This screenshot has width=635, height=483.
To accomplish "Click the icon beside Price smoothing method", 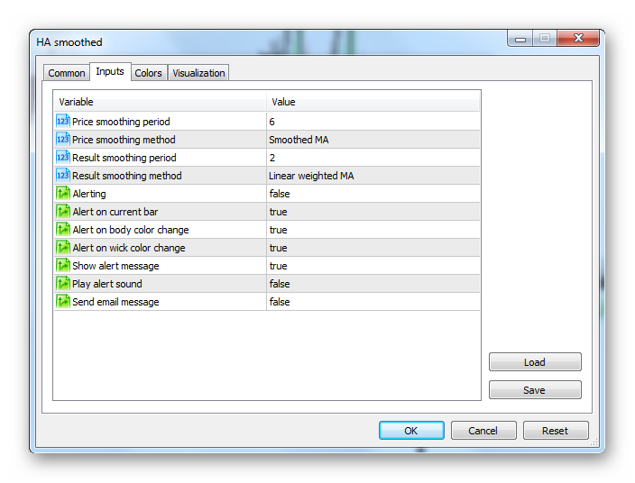I will (x=63, y=140).
